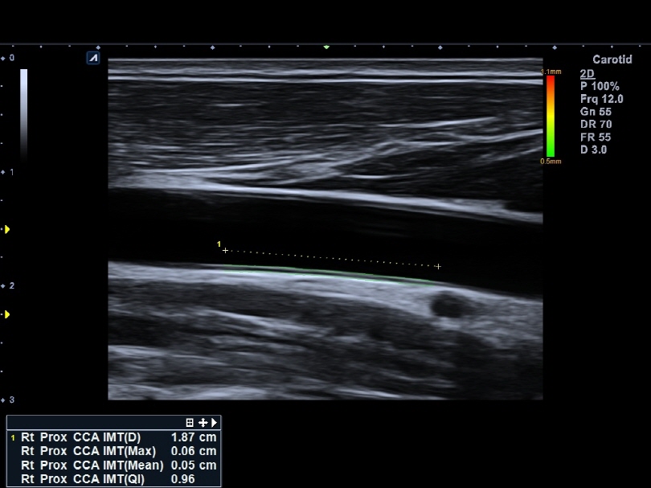The height and width of the screenshot is (488, 651).
Task: Expand results panel with the right arrow
Action: [x=215, y=422]
